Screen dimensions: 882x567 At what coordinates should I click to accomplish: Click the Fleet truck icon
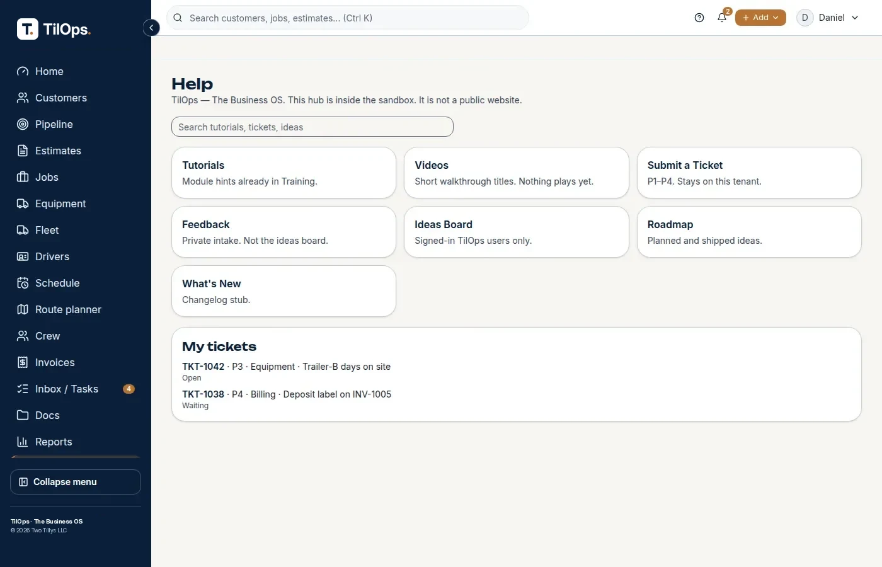pos(23,230)
